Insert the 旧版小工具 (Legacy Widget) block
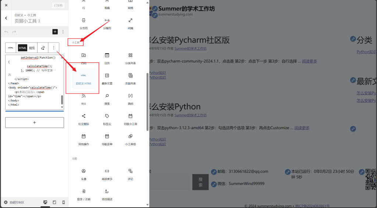Screen dimensions: 377x208 point(130,119)
